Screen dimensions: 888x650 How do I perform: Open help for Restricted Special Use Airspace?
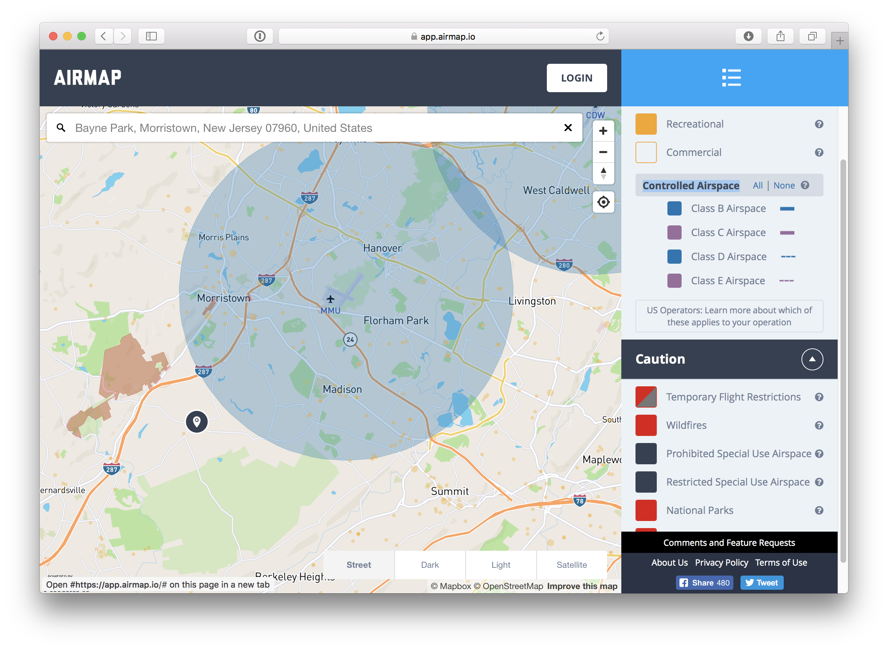click(819, 482)
